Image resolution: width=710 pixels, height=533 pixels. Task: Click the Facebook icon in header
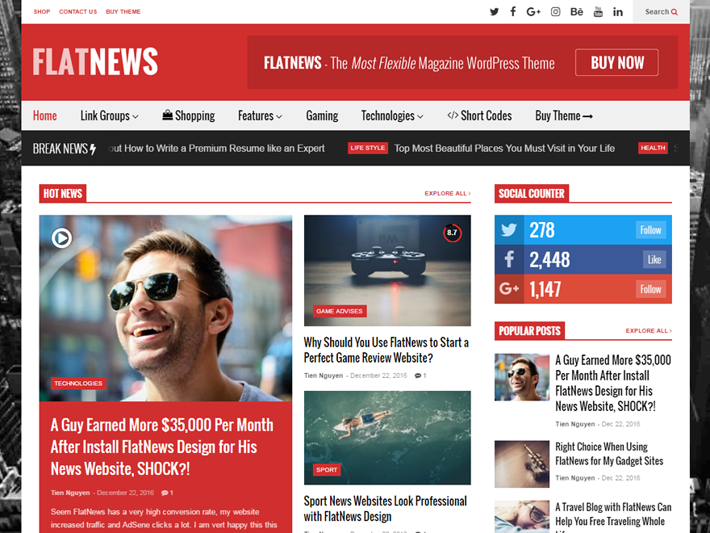point(513,11)
